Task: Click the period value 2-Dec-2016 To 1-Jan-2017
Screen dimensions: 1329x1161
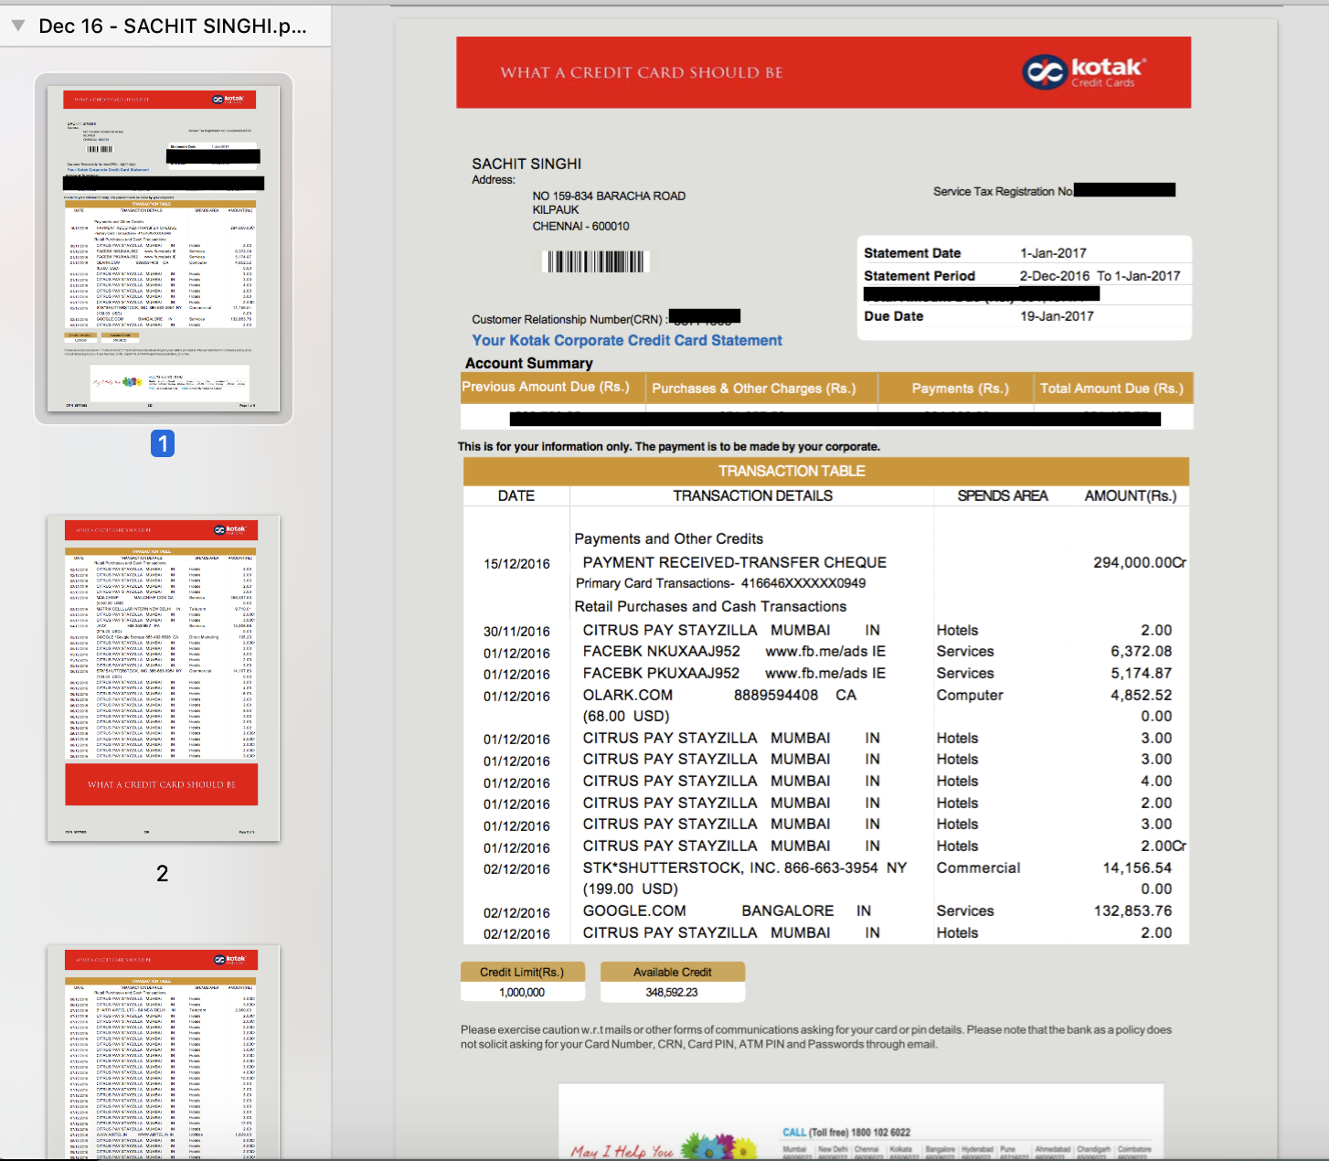Action: [x=1100, y=276]
